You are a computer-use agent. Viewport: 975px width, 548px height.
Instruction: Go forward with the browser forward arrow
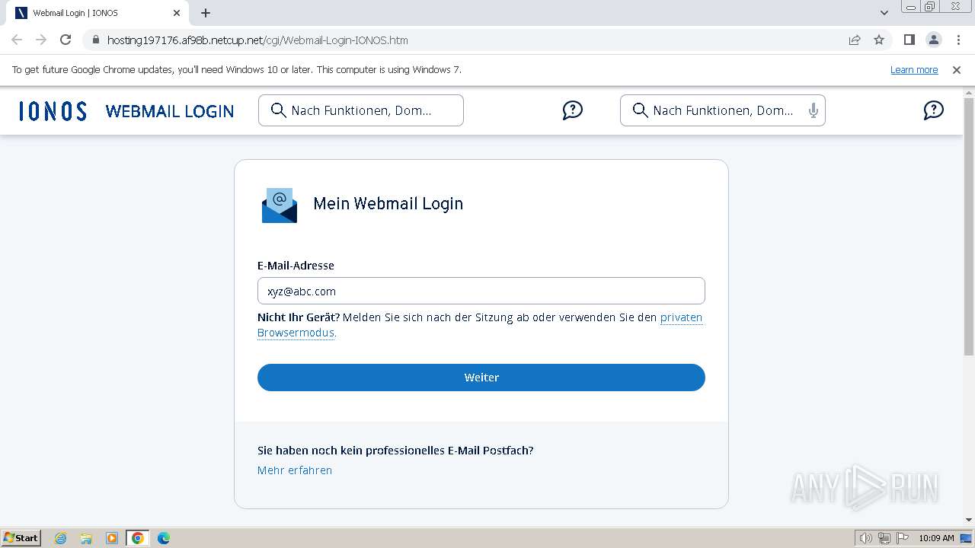[x=41, y=40]
